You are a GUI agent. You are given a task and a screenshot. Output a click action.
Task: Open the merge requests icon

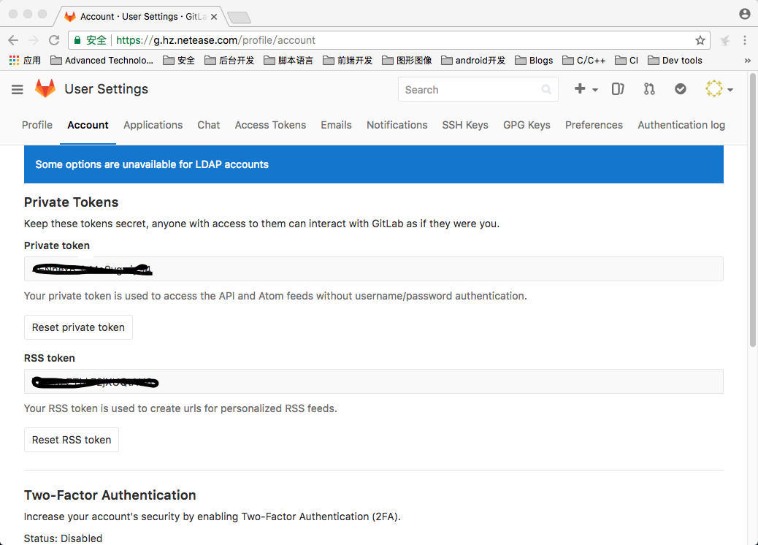pyautogui.click(x=649, y=89)
